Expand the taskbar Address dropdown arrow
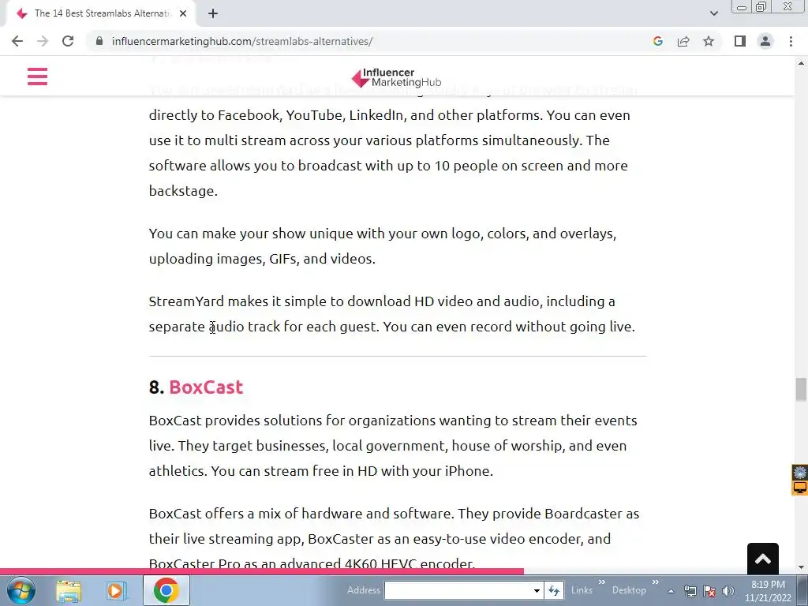 tap(537, 590)
